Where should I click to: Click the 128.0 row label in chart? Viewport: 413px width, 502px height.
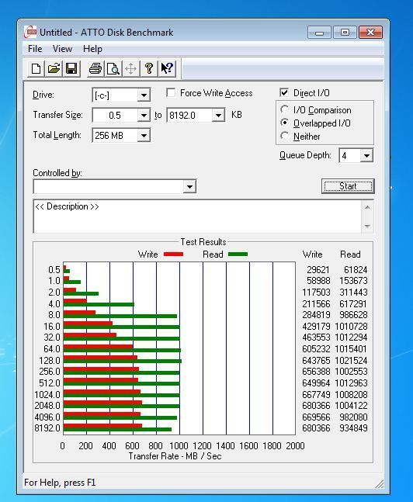pyautogui.click(x=50, y=361)
